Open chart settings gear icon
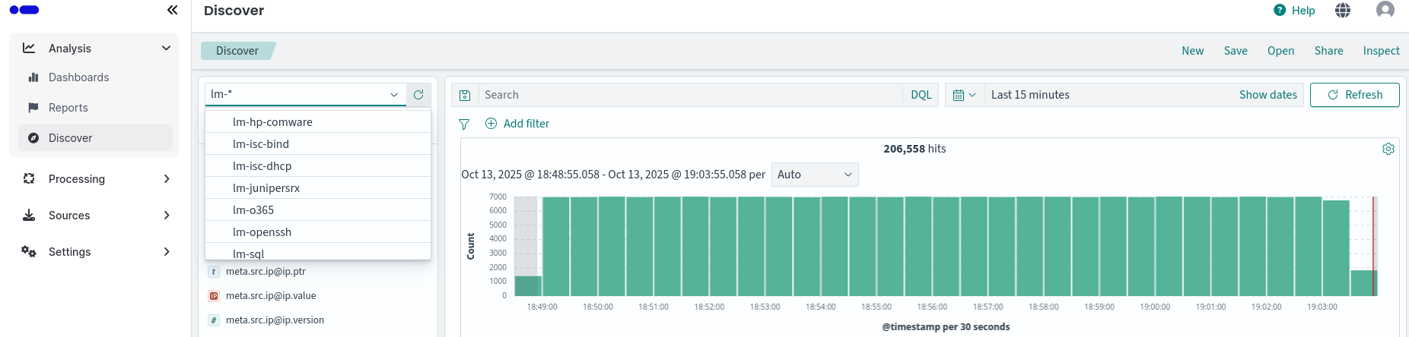 tap(1388, 149)
